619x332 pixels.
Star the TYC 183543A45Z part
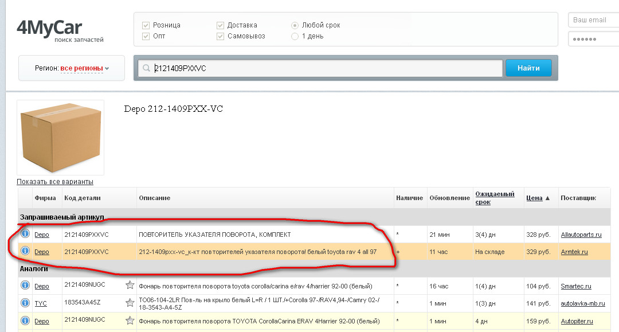[x=130, y=303]
